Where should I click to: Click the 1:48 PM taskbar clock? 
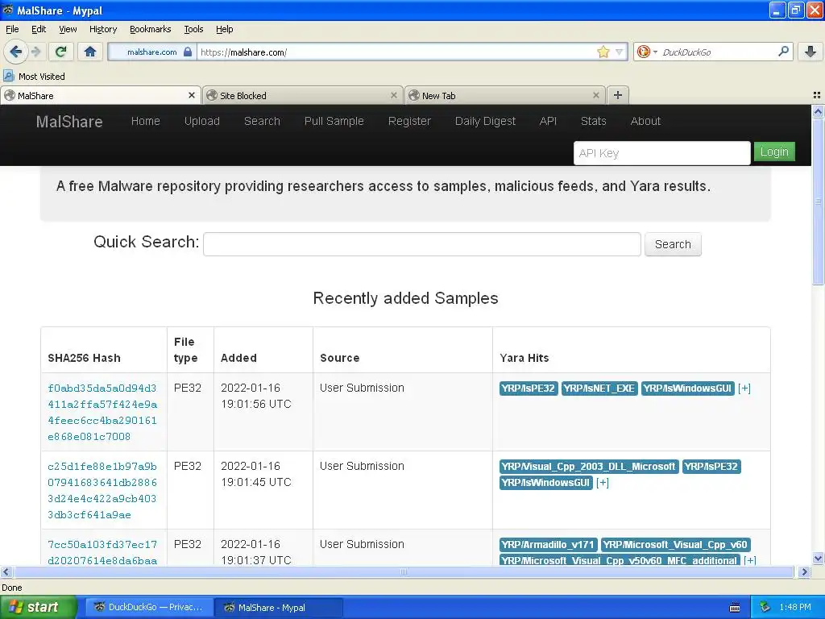pyautogui.click(x=795, y=607)
